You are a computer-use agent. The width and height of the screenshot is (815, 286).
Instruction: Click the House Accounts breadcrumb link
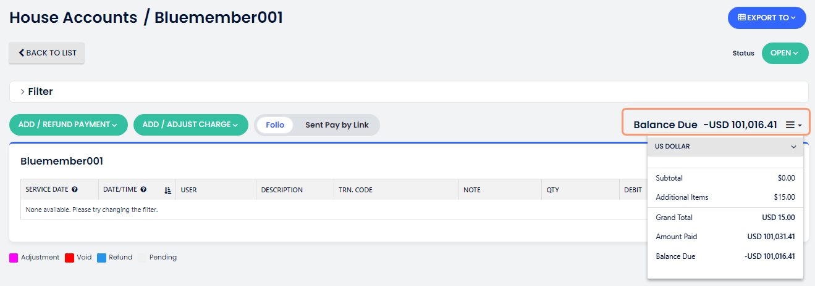(x=74, y=17)
